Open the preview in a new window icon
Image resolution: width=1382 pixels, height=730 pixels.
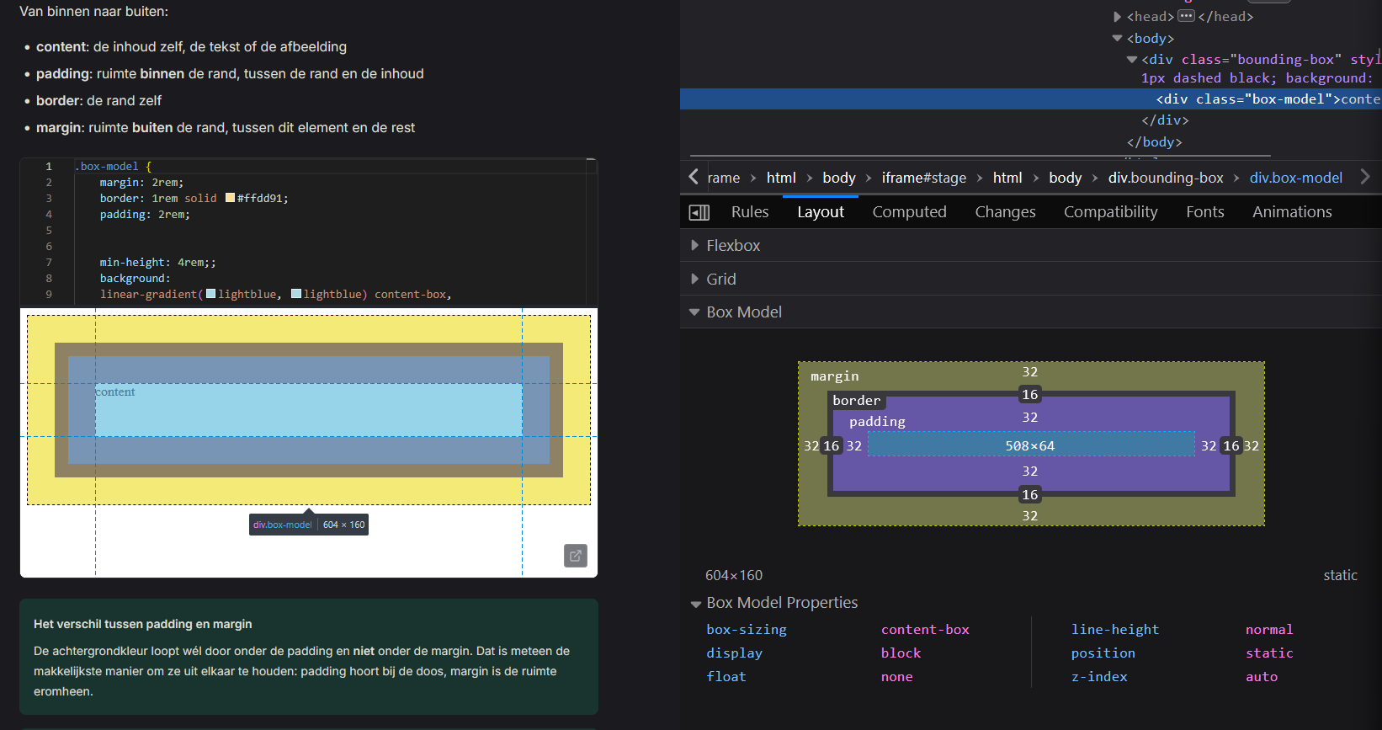click(576, 556)
